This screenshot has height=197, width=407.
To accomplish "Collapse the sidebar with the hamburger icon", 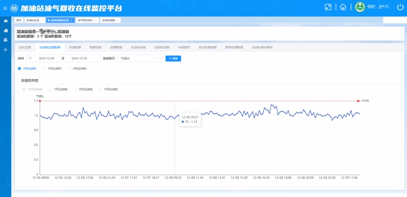I will (x=5, y=8).
